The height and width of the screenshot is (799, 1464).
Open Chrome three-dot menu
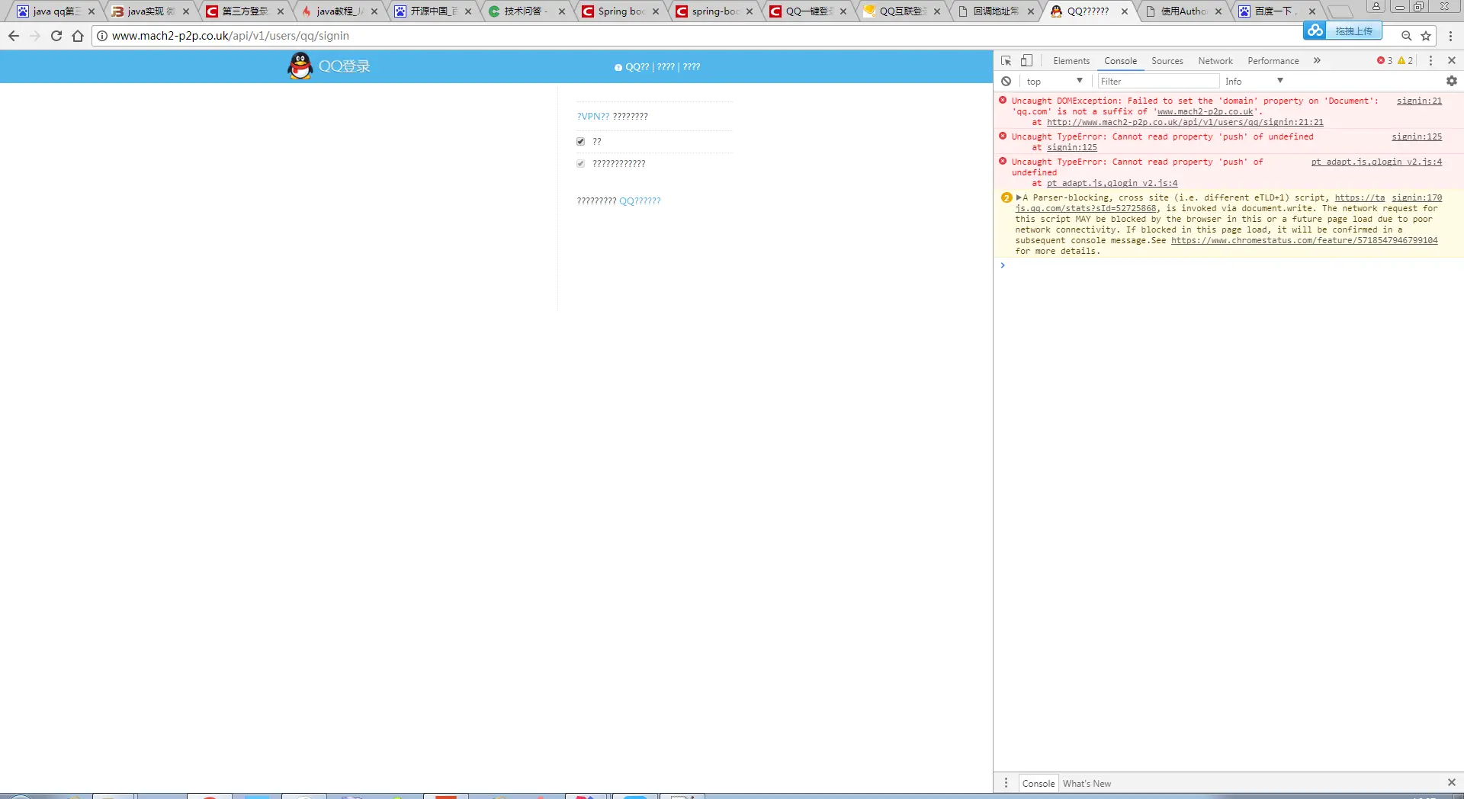point(1450,36)
